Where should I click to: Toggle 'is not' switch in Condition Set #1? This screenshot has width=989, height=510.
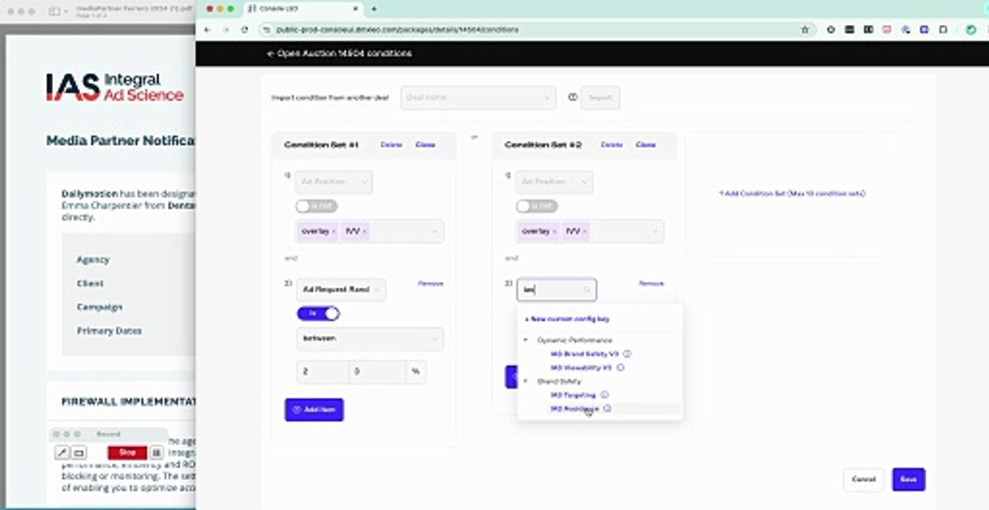click(x=317, y=206)
